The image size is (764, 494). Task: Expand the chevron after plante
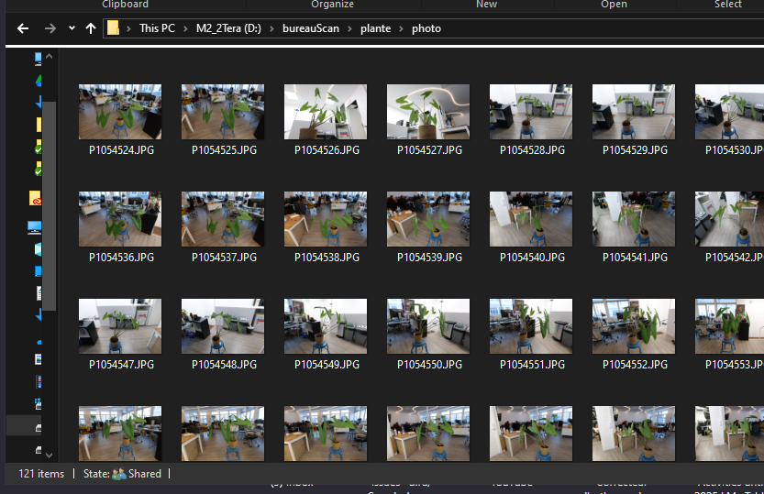pyautogui.click(x=402, y=28)
